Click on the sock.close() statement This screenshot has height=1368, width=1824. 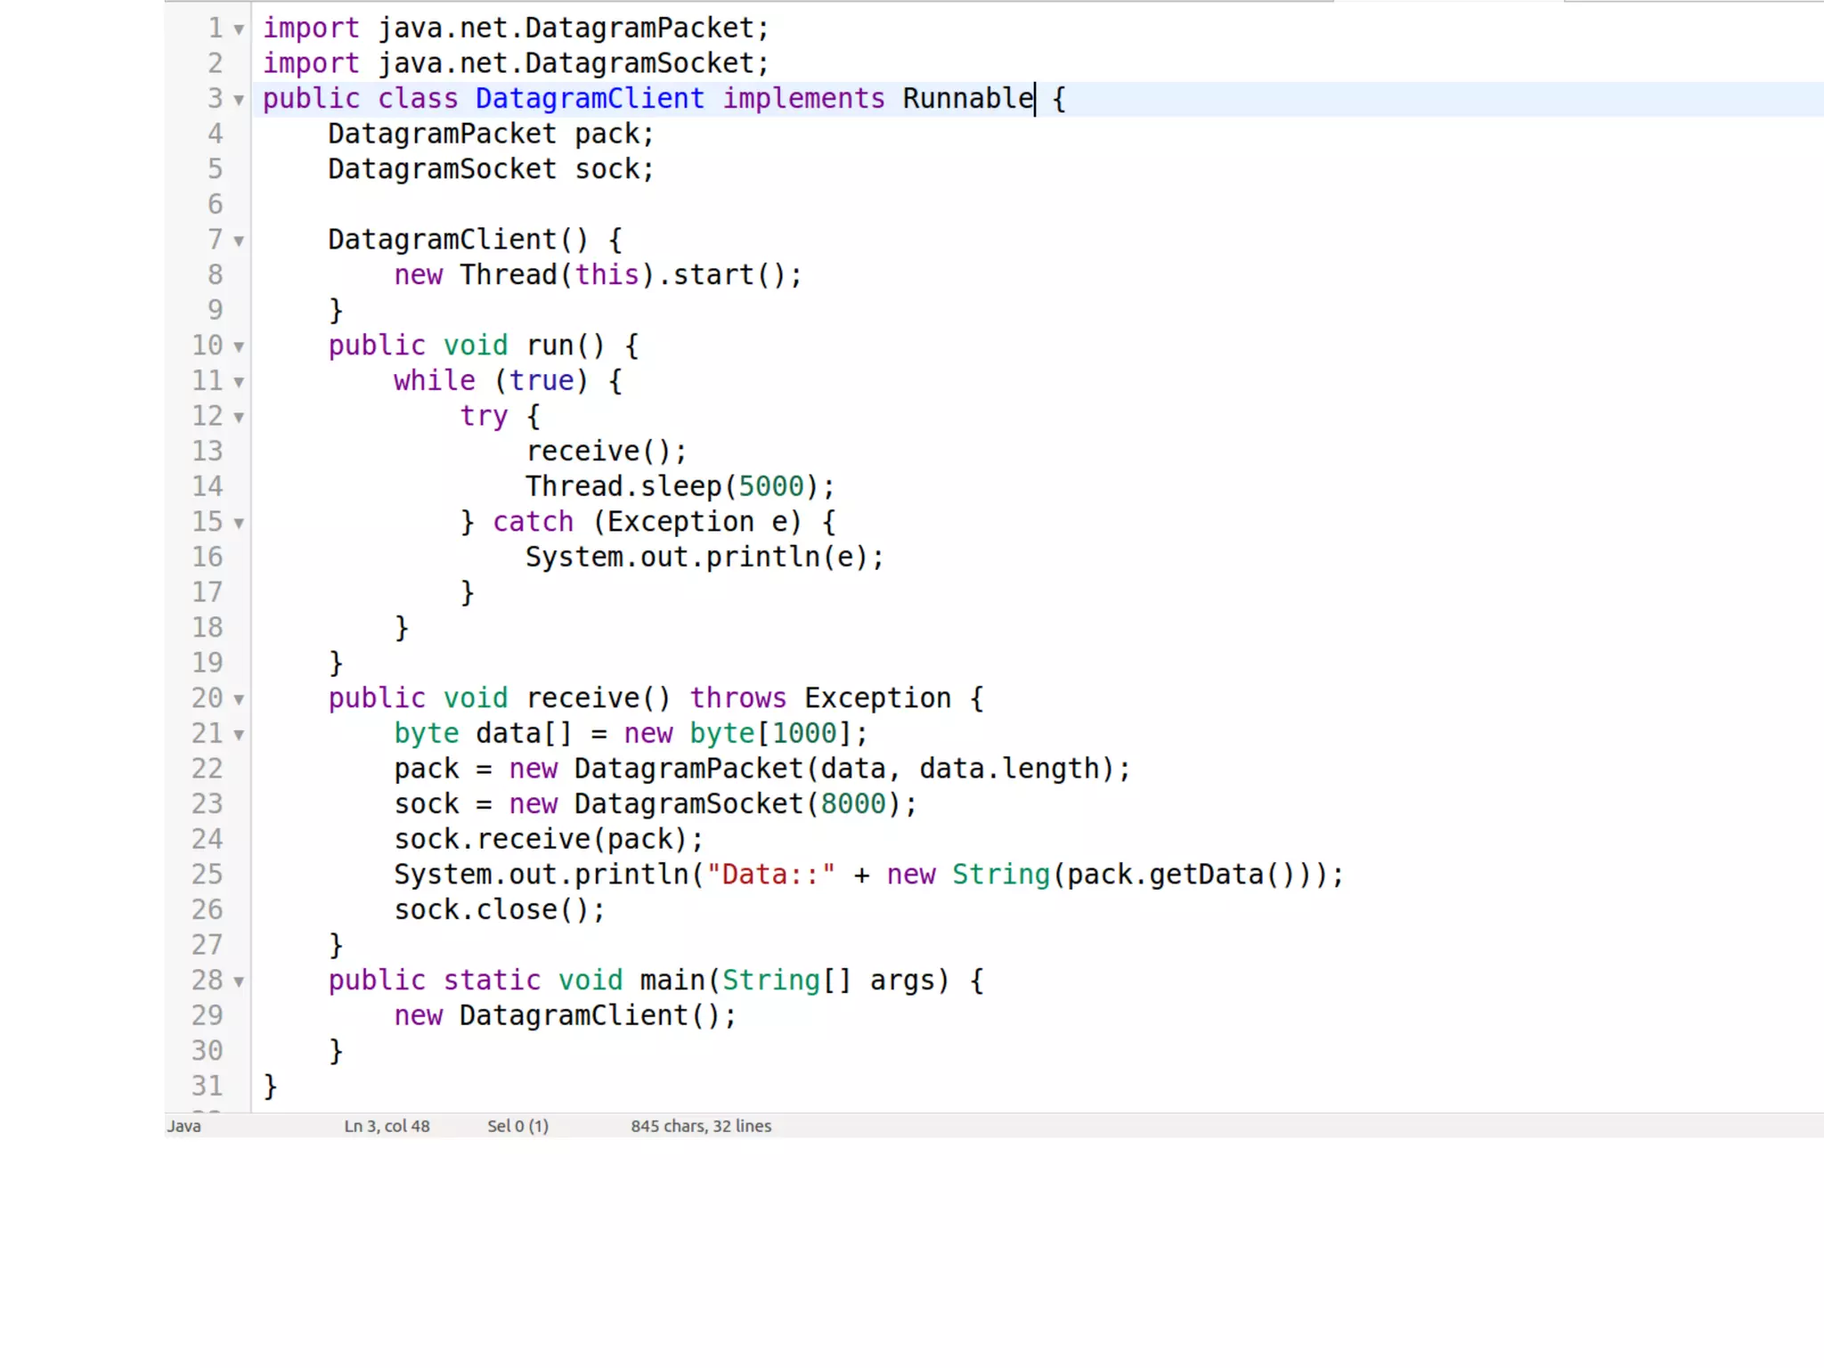point(499,909)
